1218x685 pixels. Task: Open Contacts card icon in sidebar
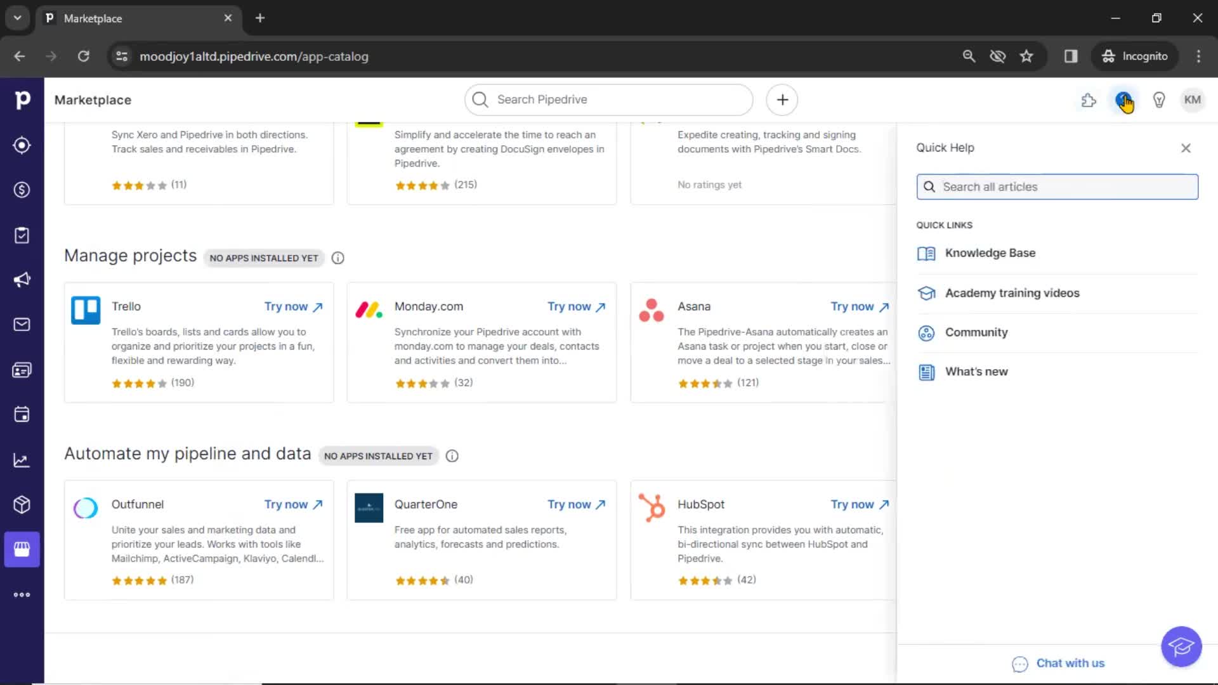pyautogui.click(x=22, y=370)
